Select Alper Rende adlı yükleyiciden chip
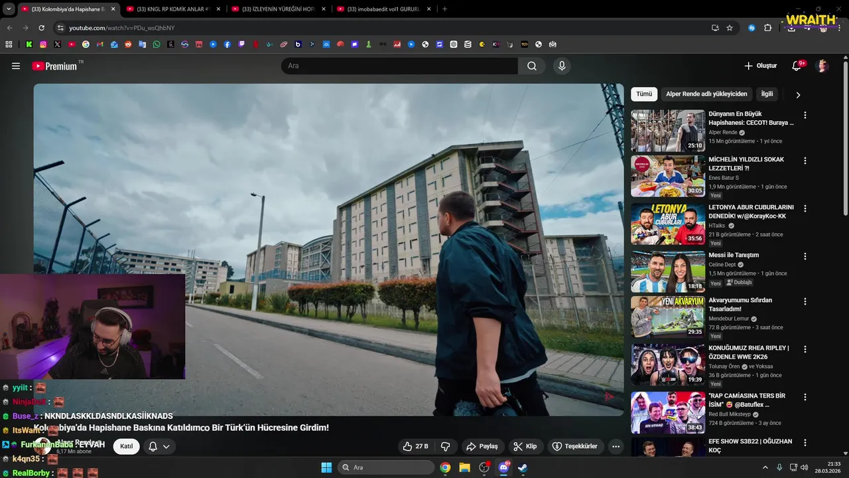 coord(706,94)
